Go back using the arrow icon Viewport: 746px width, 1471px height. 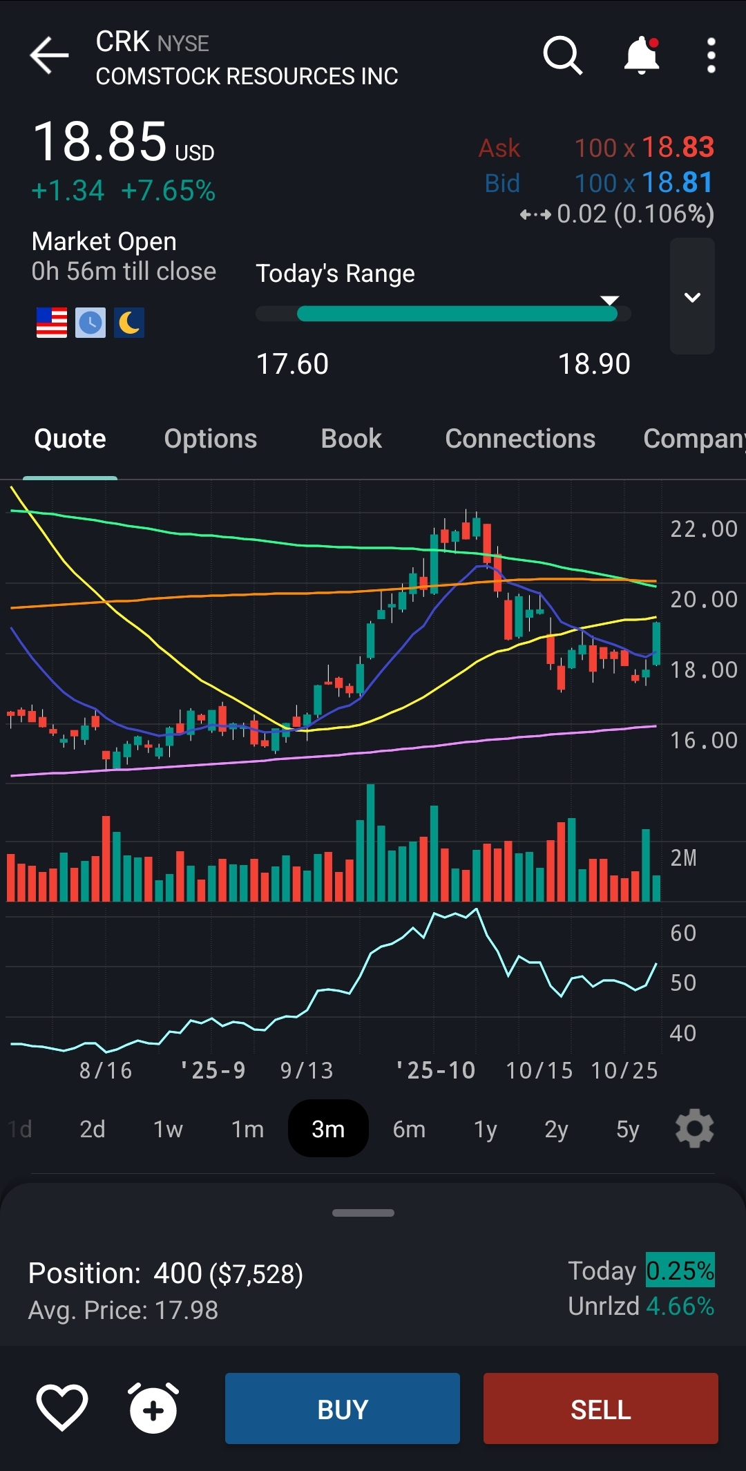(x=49, y=55)
